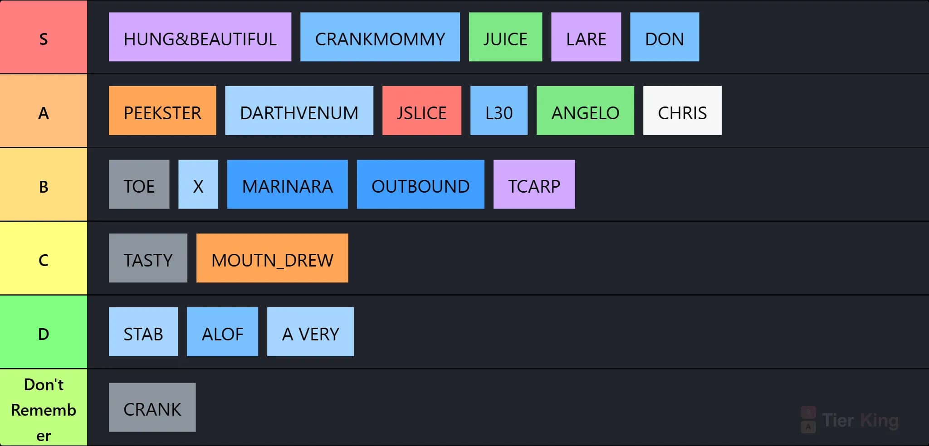Click the gray CRANK tile
The width and height of the screenshot is (929, 446).
152,407
